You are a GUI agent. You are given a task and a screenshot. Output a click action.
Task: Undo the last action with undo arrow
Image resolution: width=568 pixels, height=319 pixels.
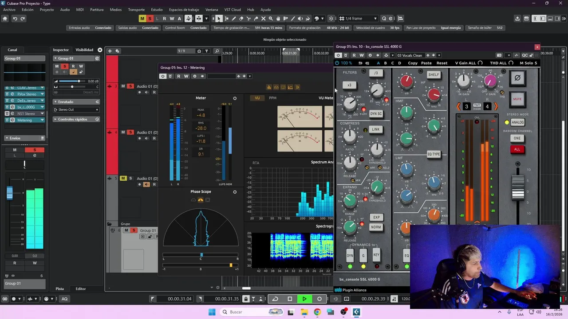click(x=15, y=19)
